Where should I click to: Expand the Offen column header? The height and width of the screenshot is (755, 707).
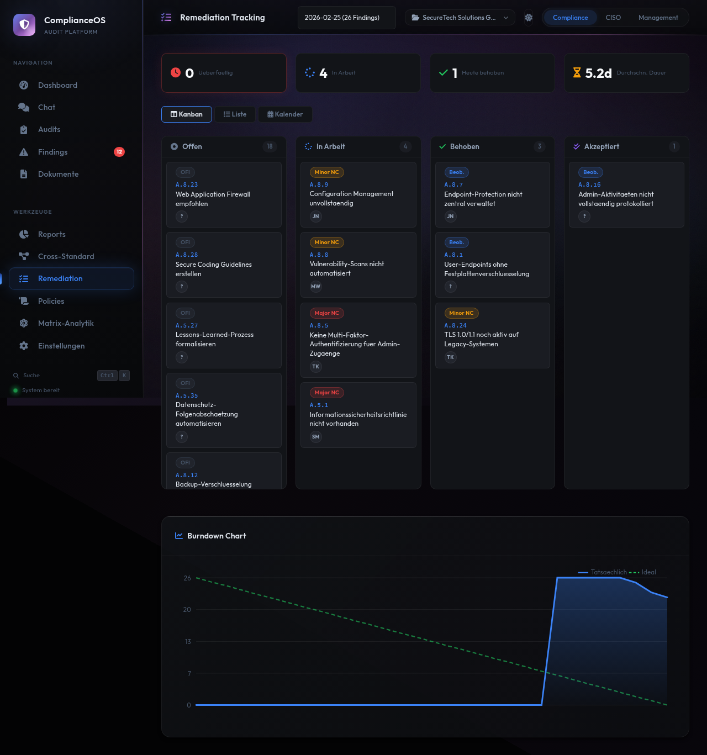click(224, 146)
